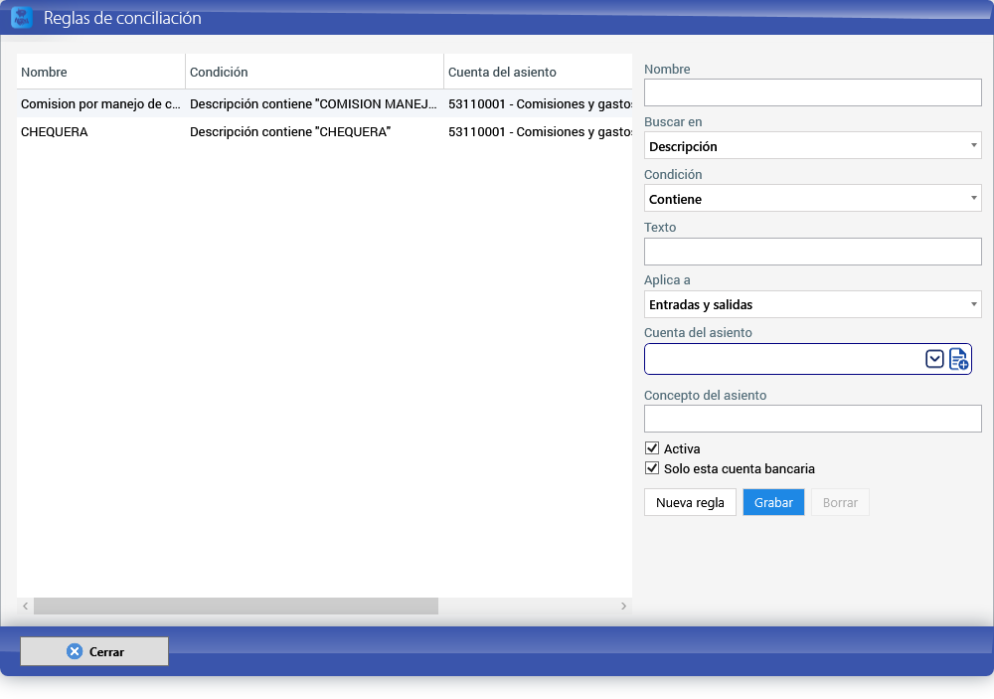Click the Nueva regla button

tap(690, 502)
